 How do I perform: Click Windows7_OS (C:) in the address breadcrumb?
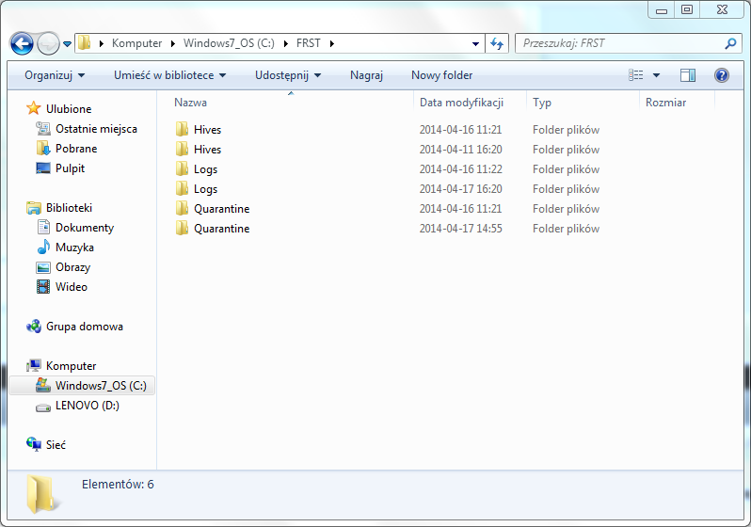(229, 43)
